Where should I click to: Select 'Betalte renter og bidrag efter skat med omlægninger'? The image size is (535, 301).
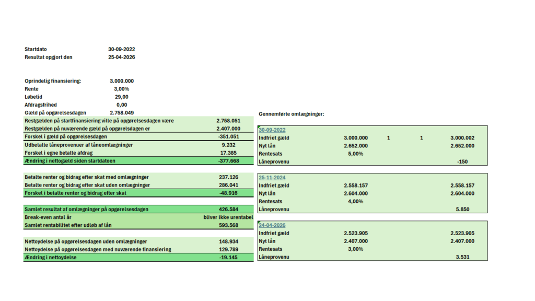(x=87, y=177)
